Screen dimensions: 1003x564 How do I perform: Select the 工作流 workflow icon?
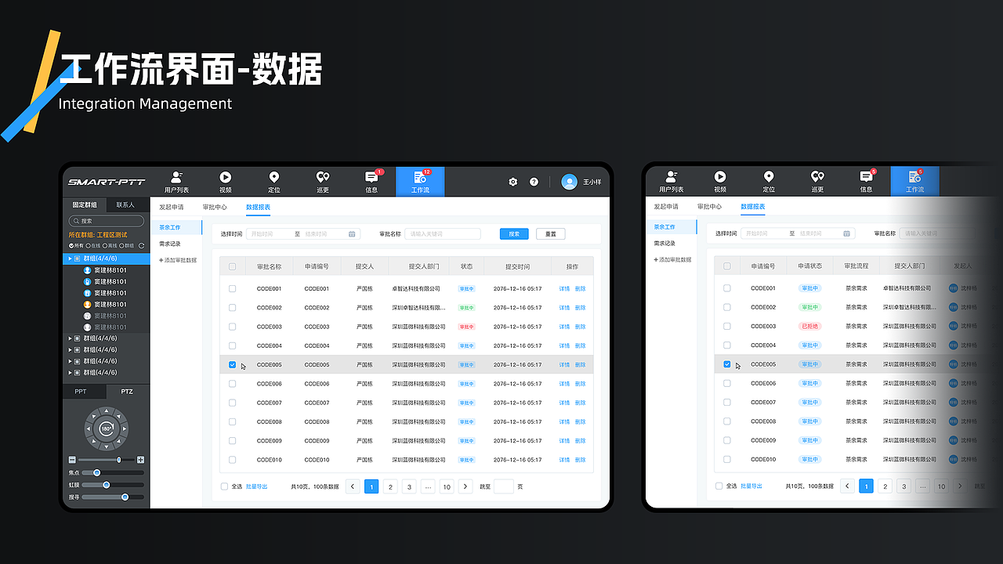point(419,181)
